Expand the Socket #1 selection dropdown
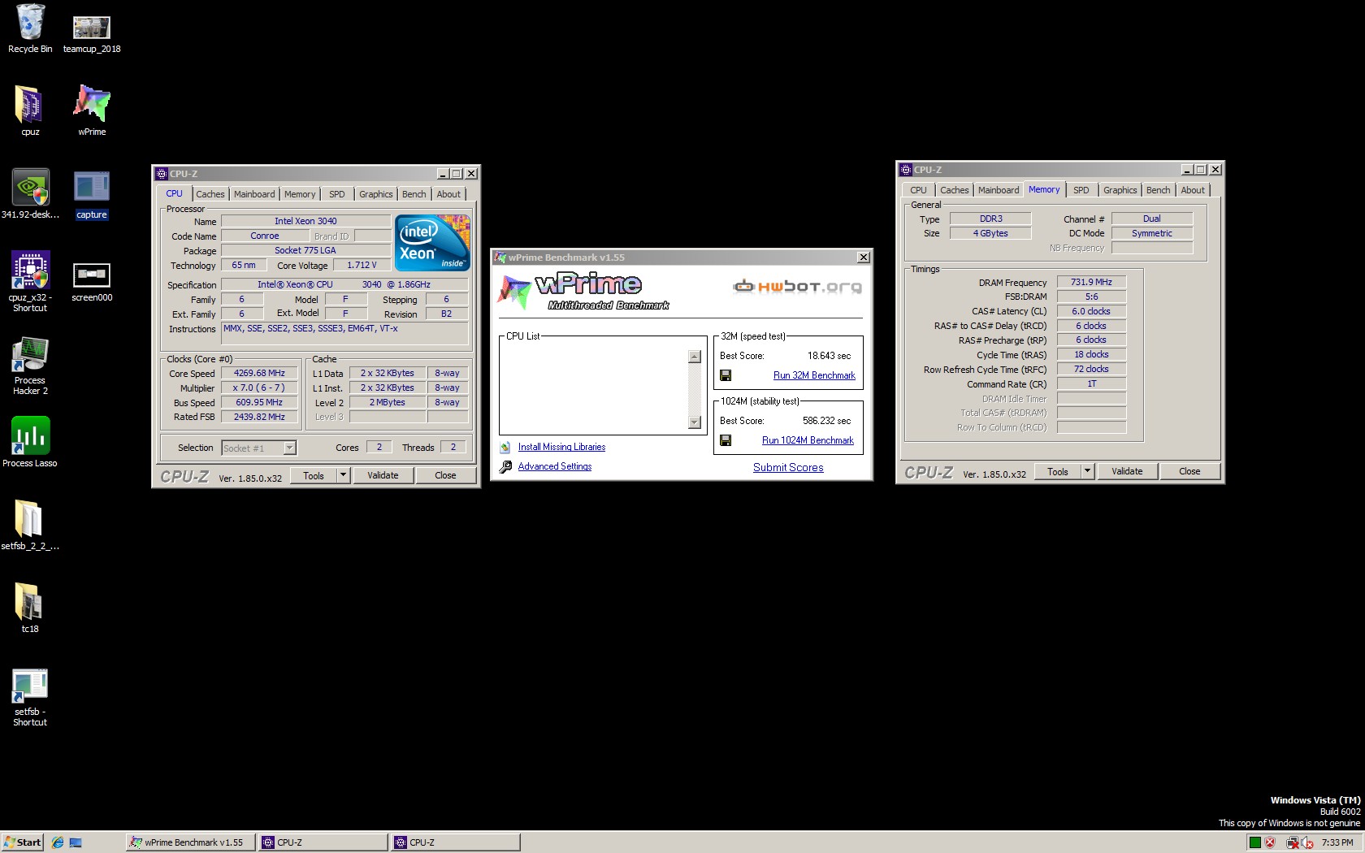This screenshot has width=1365, height=853. (289, 448)
